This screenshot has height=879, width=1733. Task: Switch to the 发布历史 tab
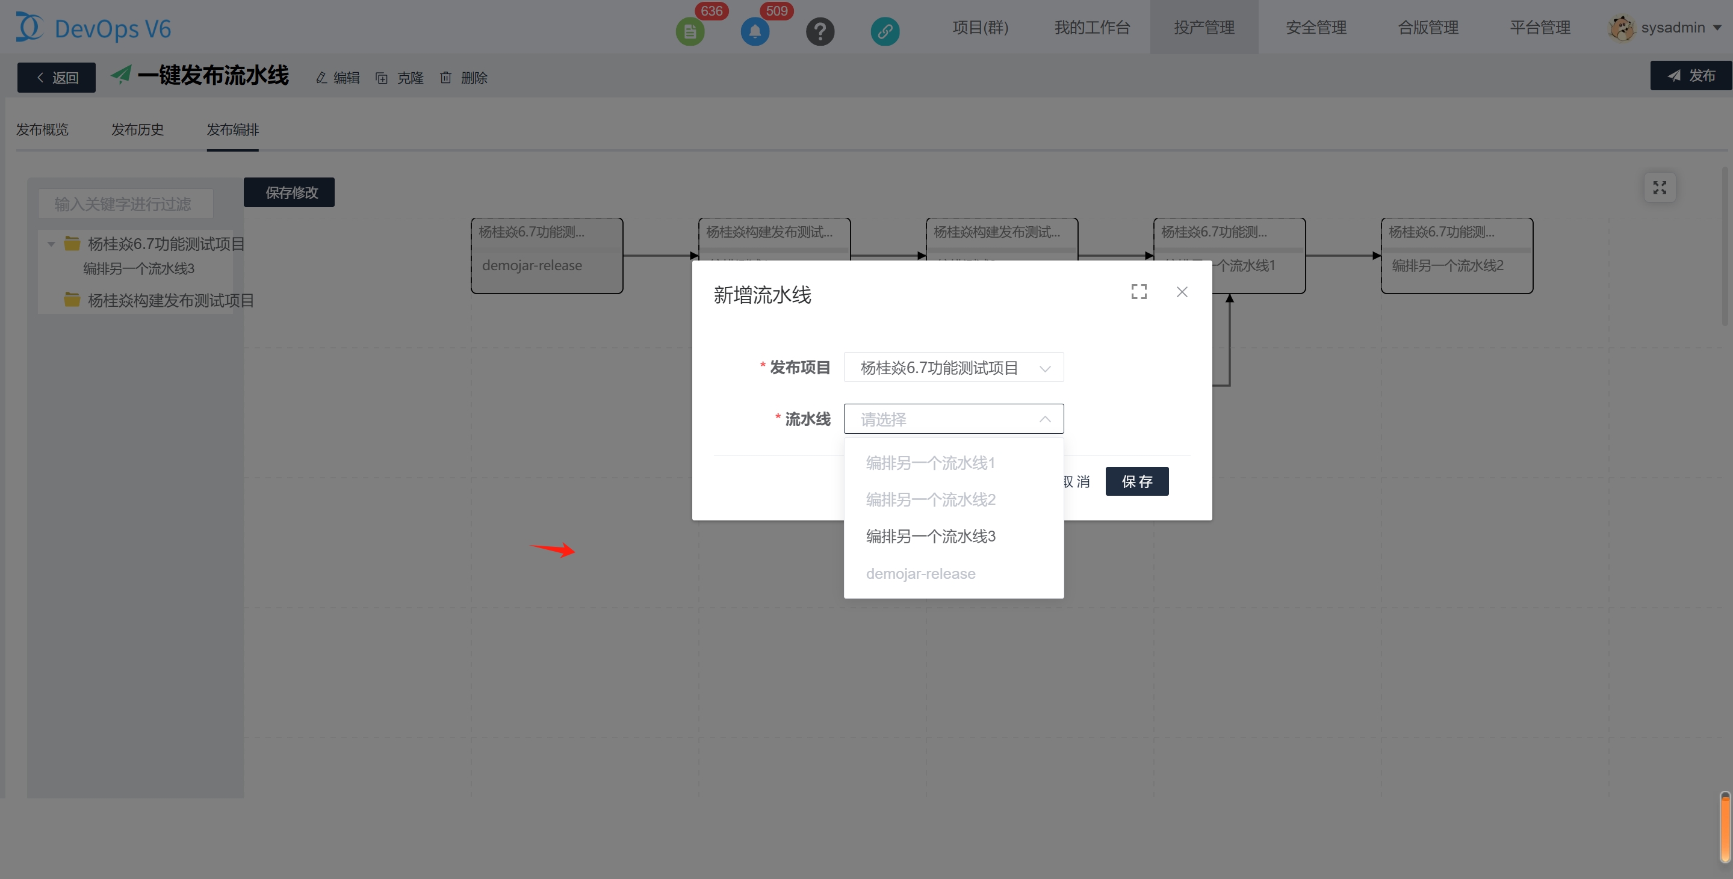(137, 129)
